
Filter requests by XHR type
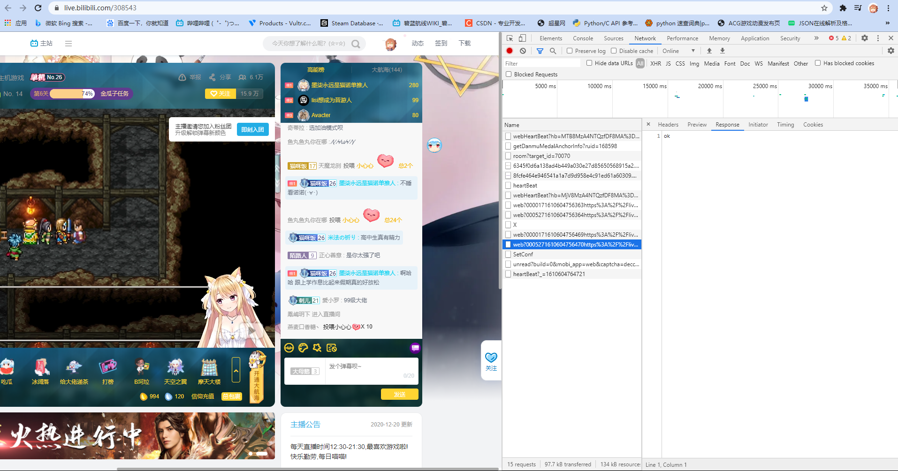pos(655,63)
